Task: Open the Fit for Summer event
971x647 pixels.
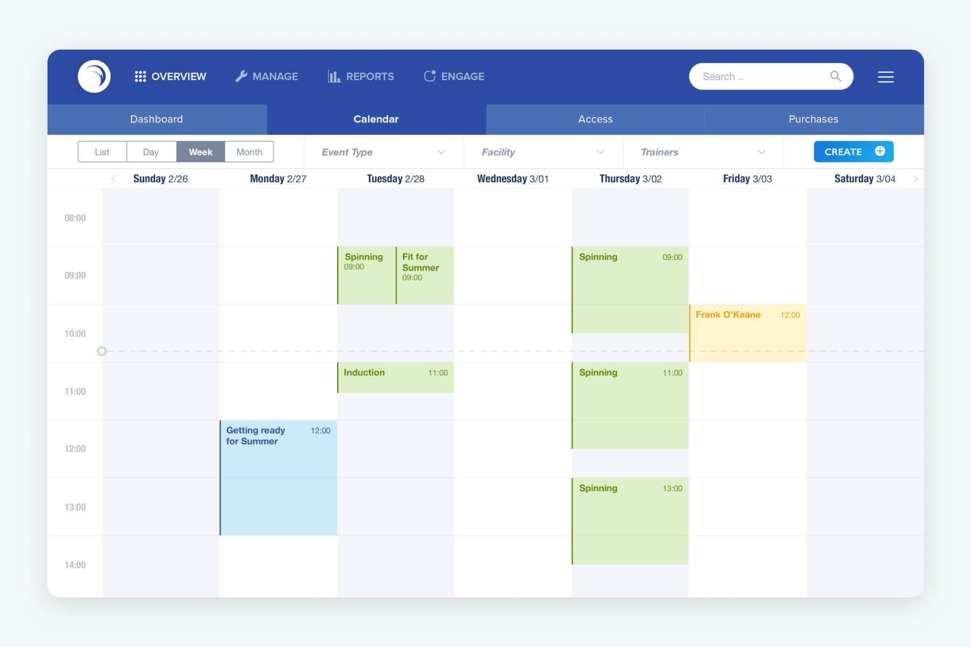Action: [425, 276]
